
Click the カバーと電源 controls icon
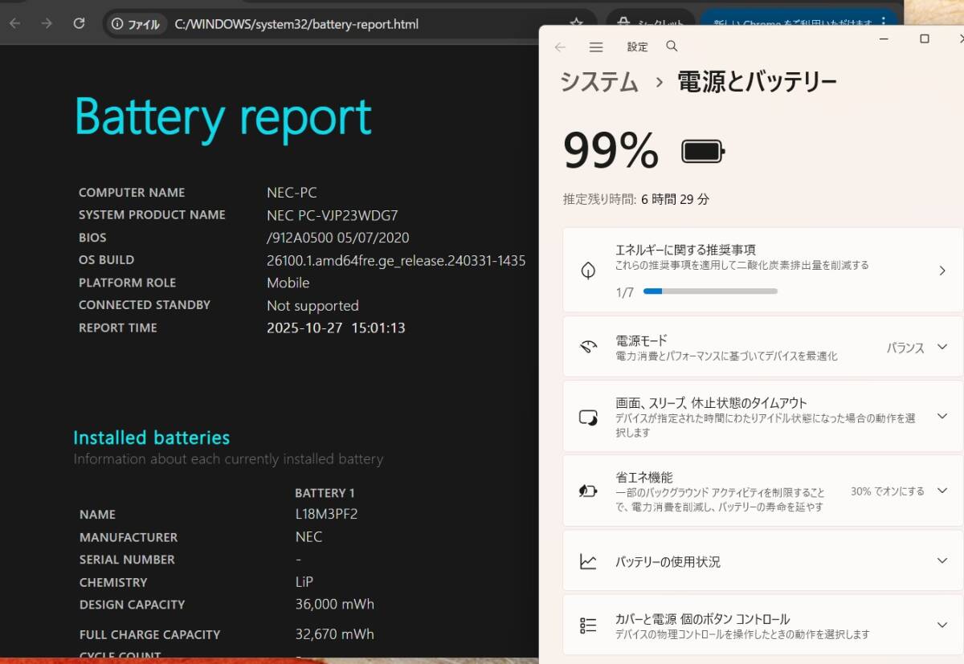(589, 625)
